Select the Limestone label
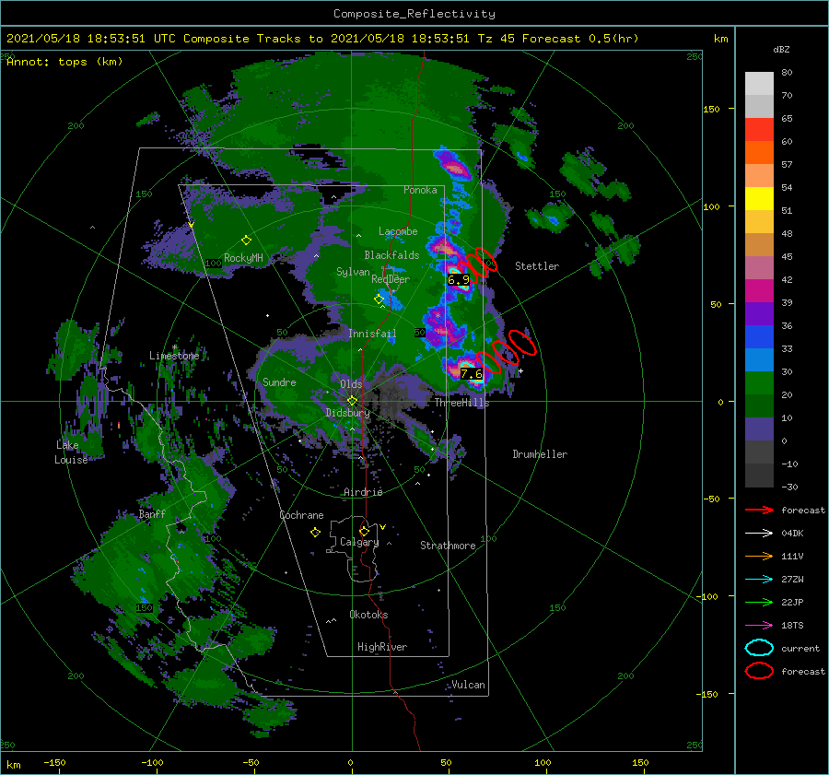The image size is (829, 775). click(x=174, y=356)
